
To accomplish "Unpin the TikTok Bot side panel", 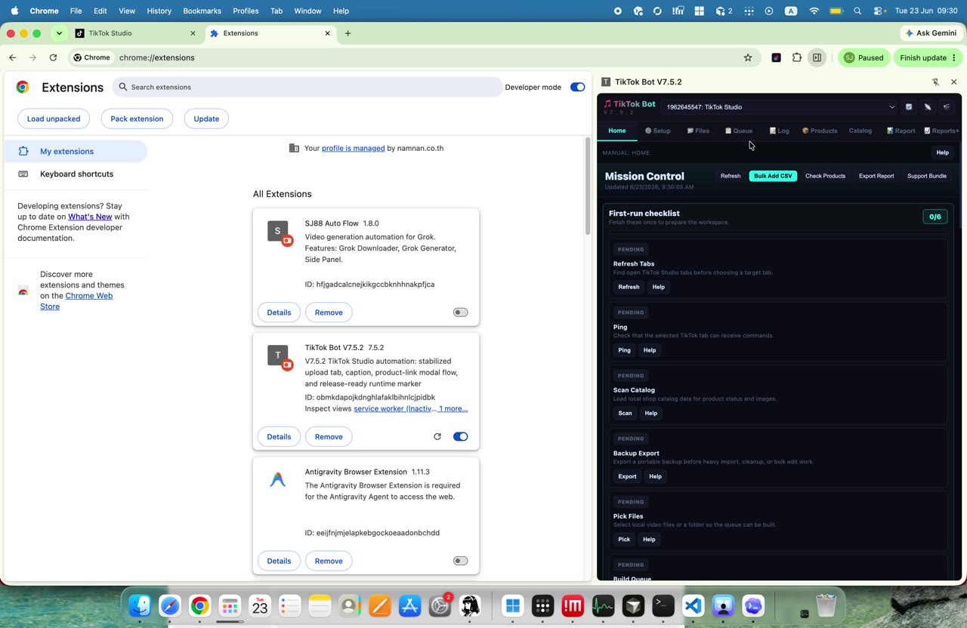I will point(935,82).
